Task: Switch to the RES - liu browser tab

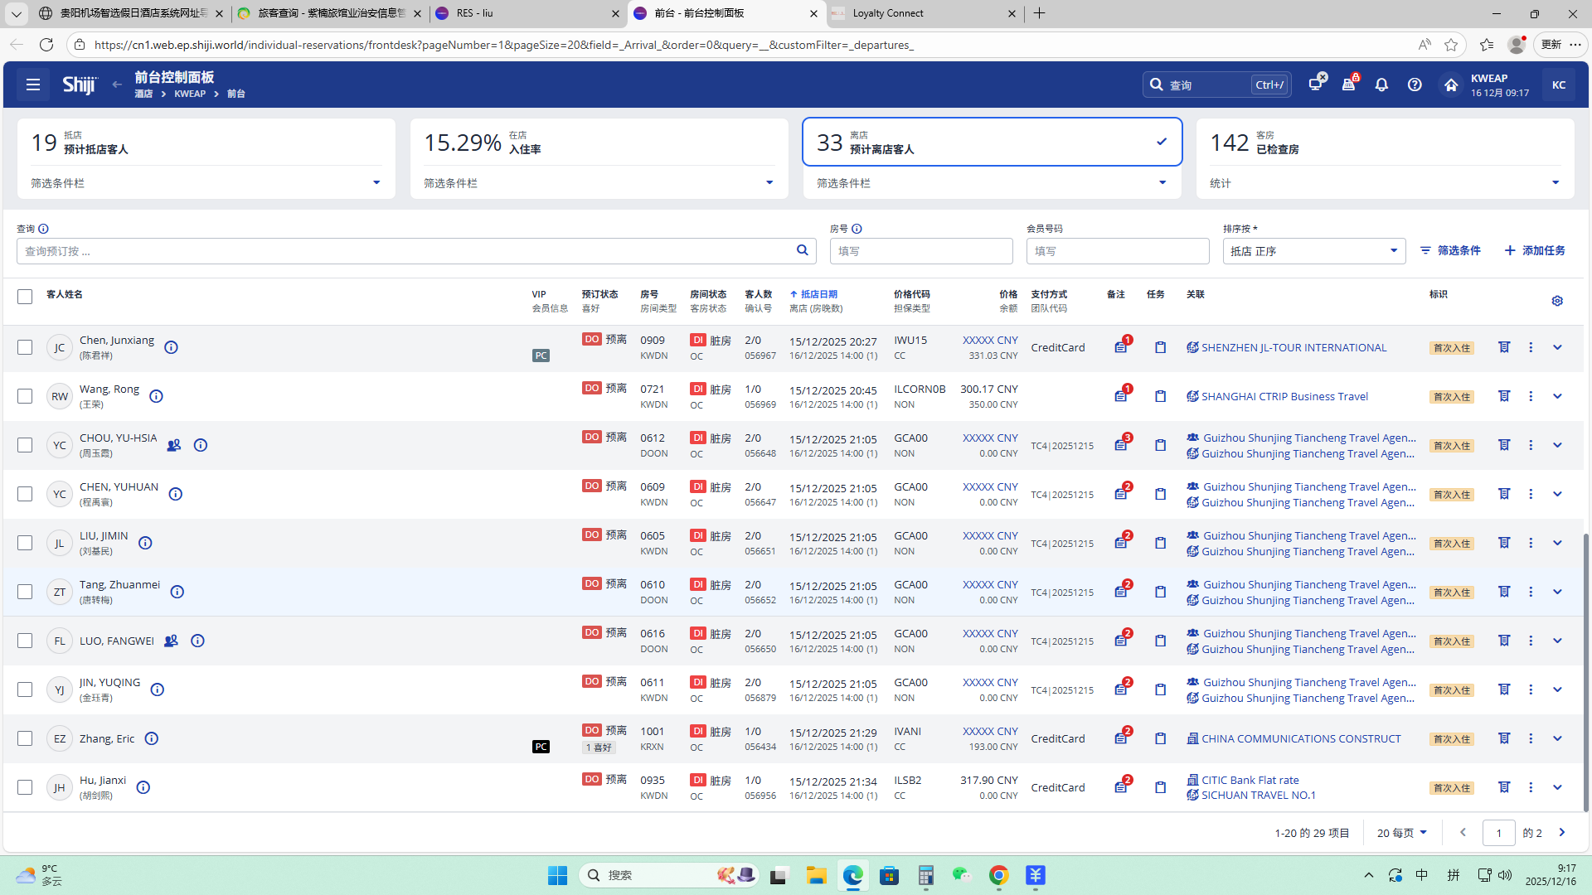Action: click(x=474, y=13)
